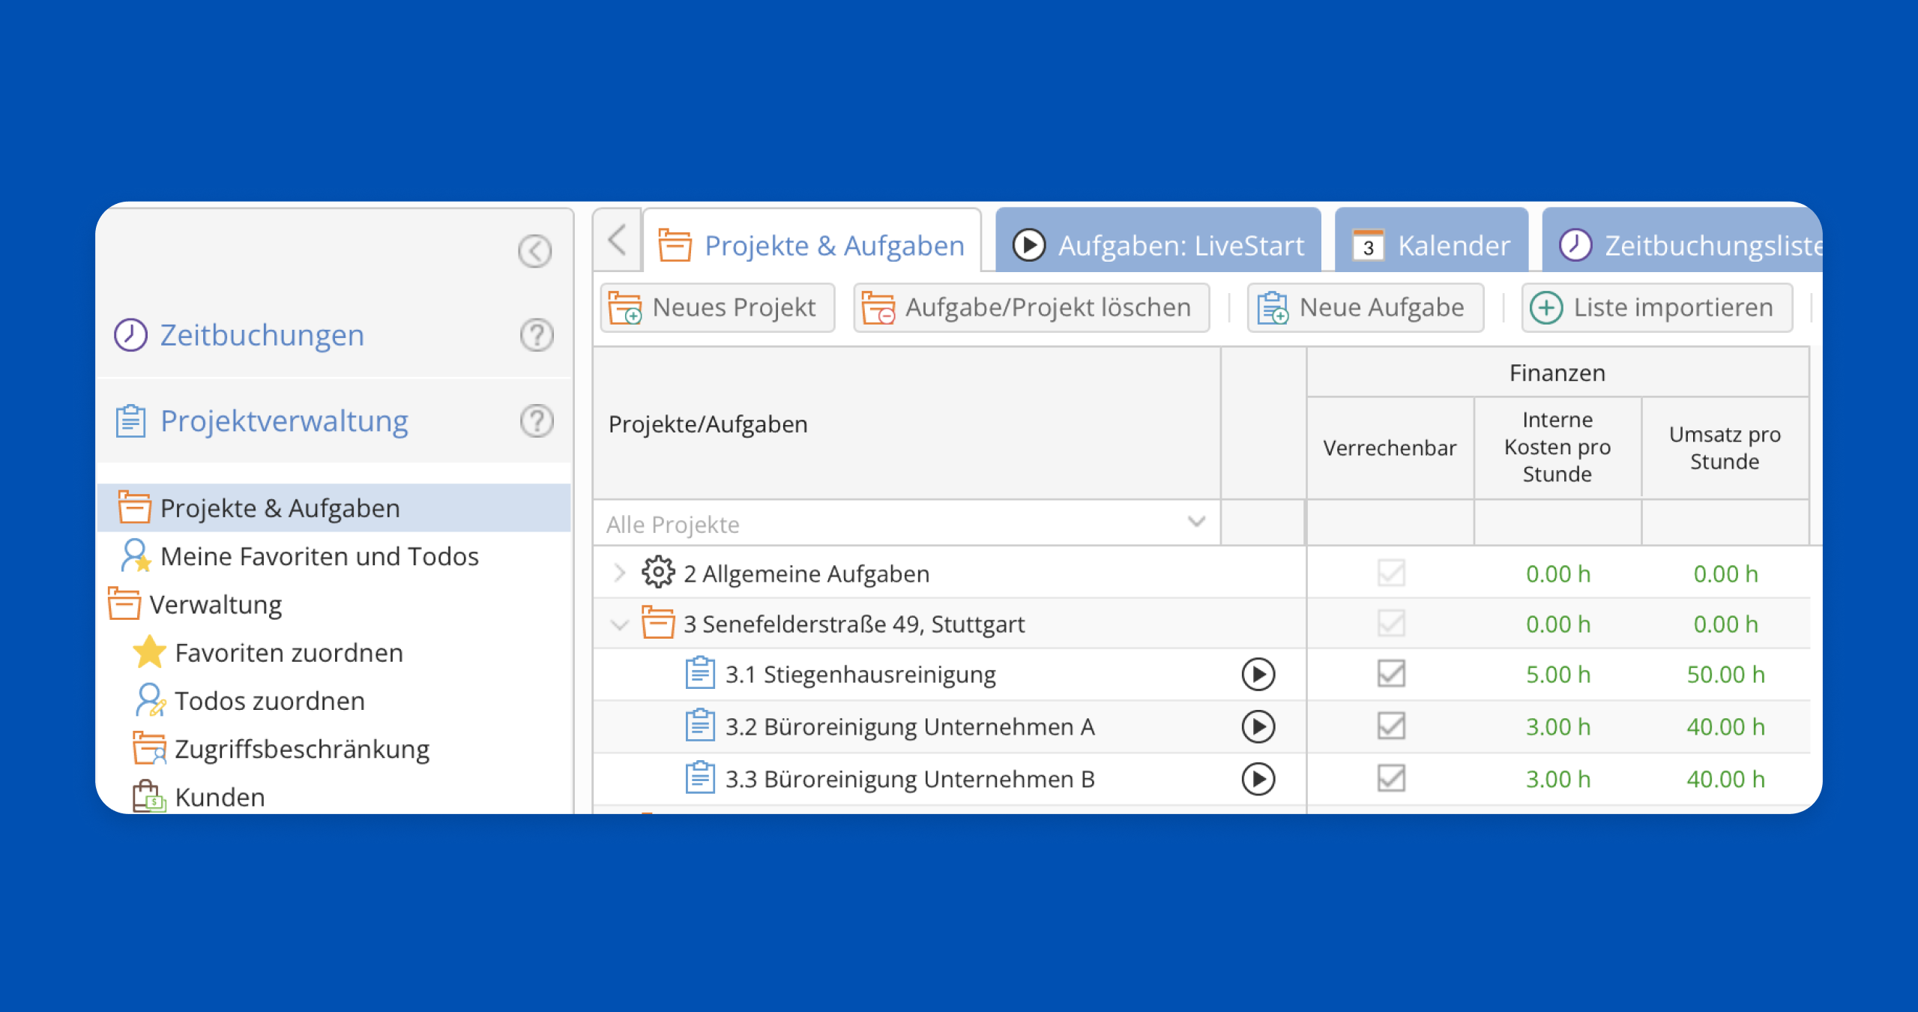
Task: Start the play icon for Büroreinigung Unternehmen A
Action: pos(1258,726)
